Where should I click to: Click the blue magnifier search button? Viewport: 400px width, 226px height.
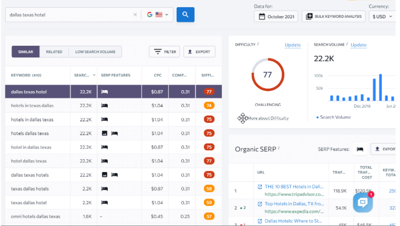(x=185, y=14)
